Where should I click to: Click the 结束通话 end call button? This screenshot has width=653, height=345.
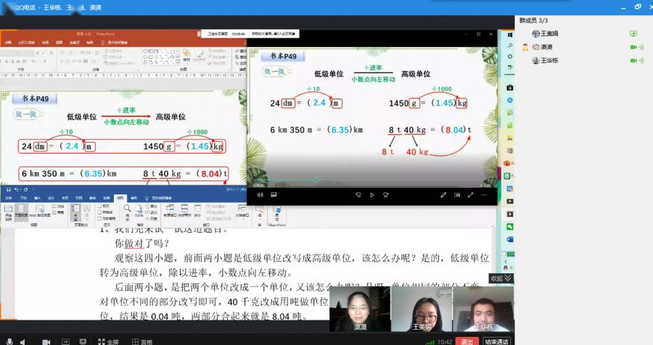click(496, 341)
